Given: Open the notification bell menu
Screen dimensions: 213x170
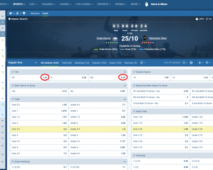Looking at the screenshot, I should 201,63.
